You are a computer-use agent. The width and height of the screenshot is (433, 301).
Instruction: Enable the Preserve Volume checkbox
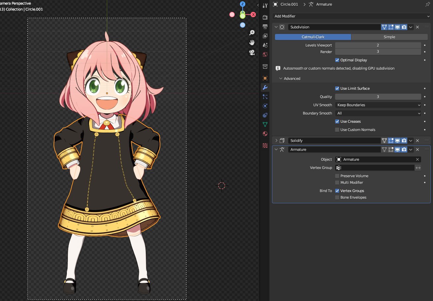click(x=337, y=176)
